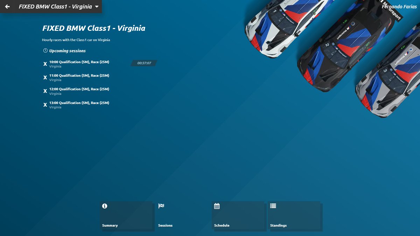420x236 pixels.
Task: Select the 11:00 Qualification and Race session
Action: 79,76
